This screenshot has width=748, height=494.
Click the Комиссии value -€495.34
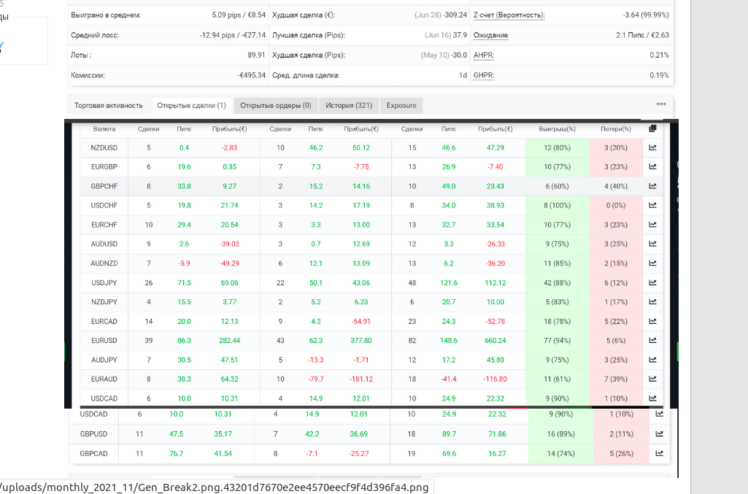pyautogui.click(x=251, y=75)
